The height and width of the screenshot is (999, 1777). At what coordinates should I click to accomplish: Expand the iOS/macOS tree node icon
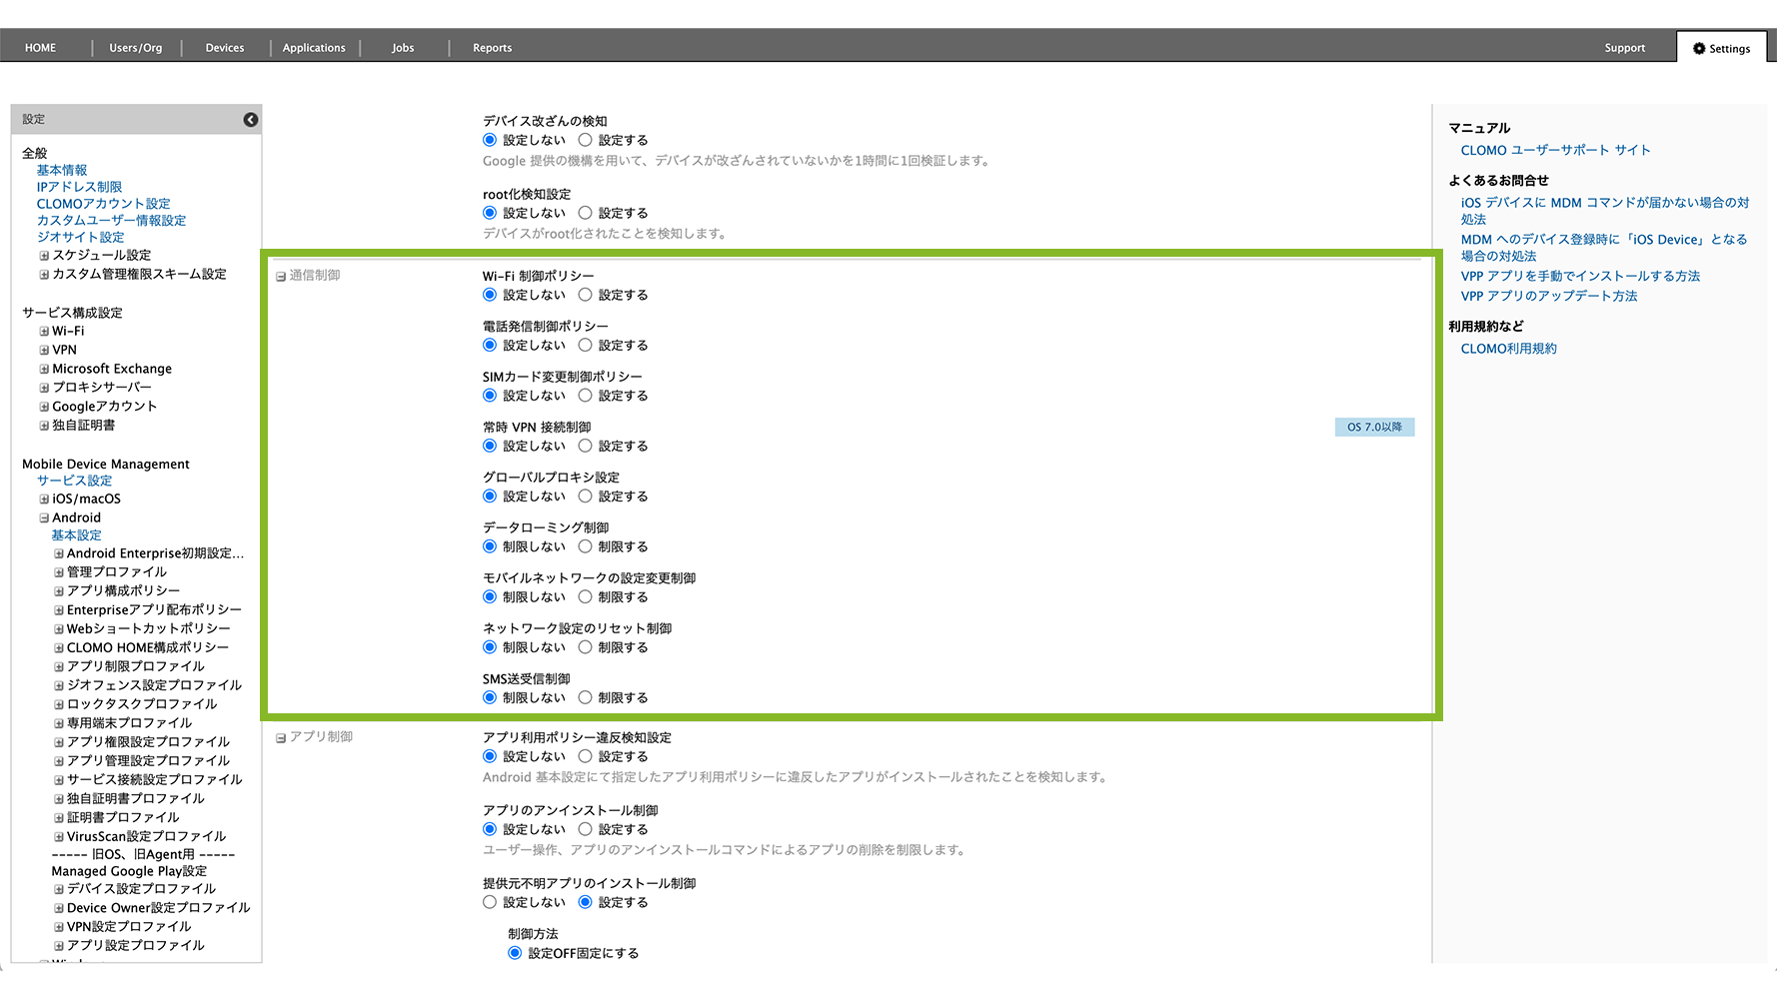pyautogui.click(x=44, y=499)
